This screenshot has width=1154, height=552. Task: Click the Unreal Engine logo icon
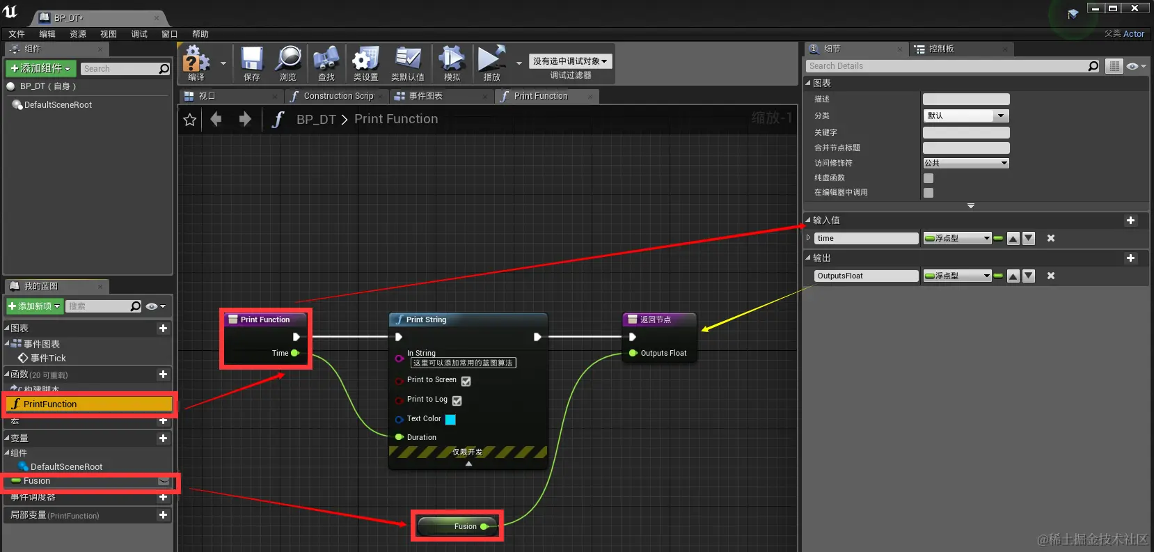(x=11, y=12)
